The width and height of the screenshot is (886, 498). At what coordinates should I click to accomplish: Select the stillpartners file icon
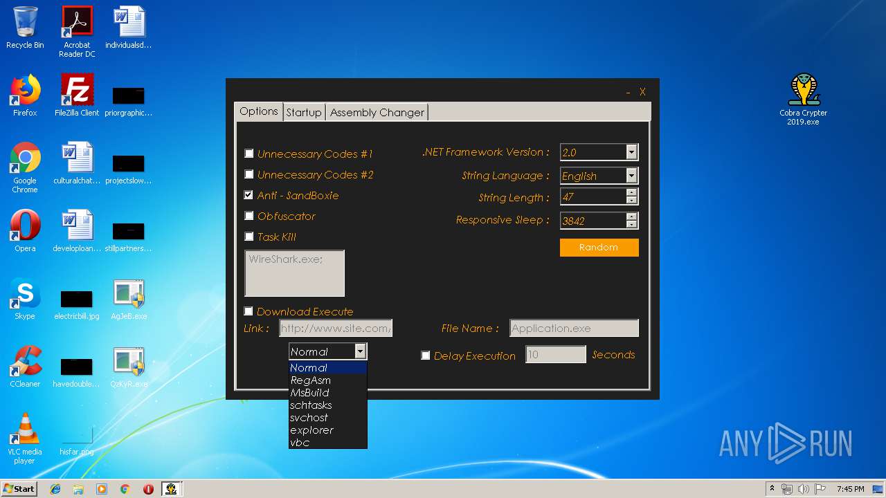click(129, 236)
